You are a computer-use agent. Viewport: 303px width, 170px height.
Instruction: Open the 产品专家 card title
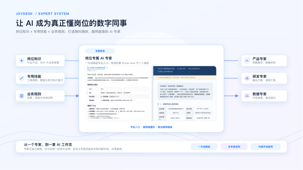click(259, 59)
